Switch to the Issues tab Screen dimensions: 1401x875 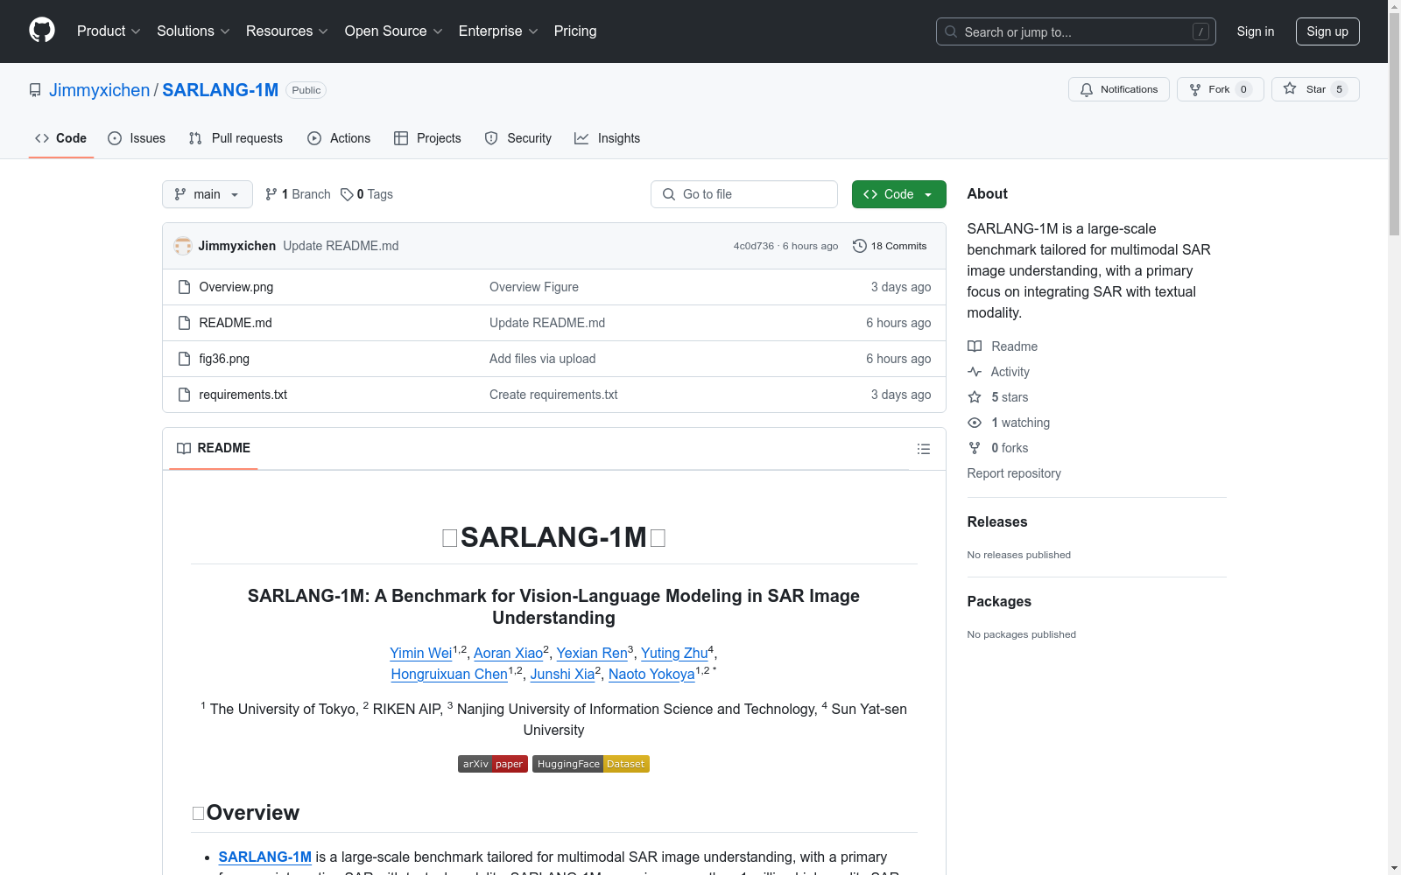137,138
